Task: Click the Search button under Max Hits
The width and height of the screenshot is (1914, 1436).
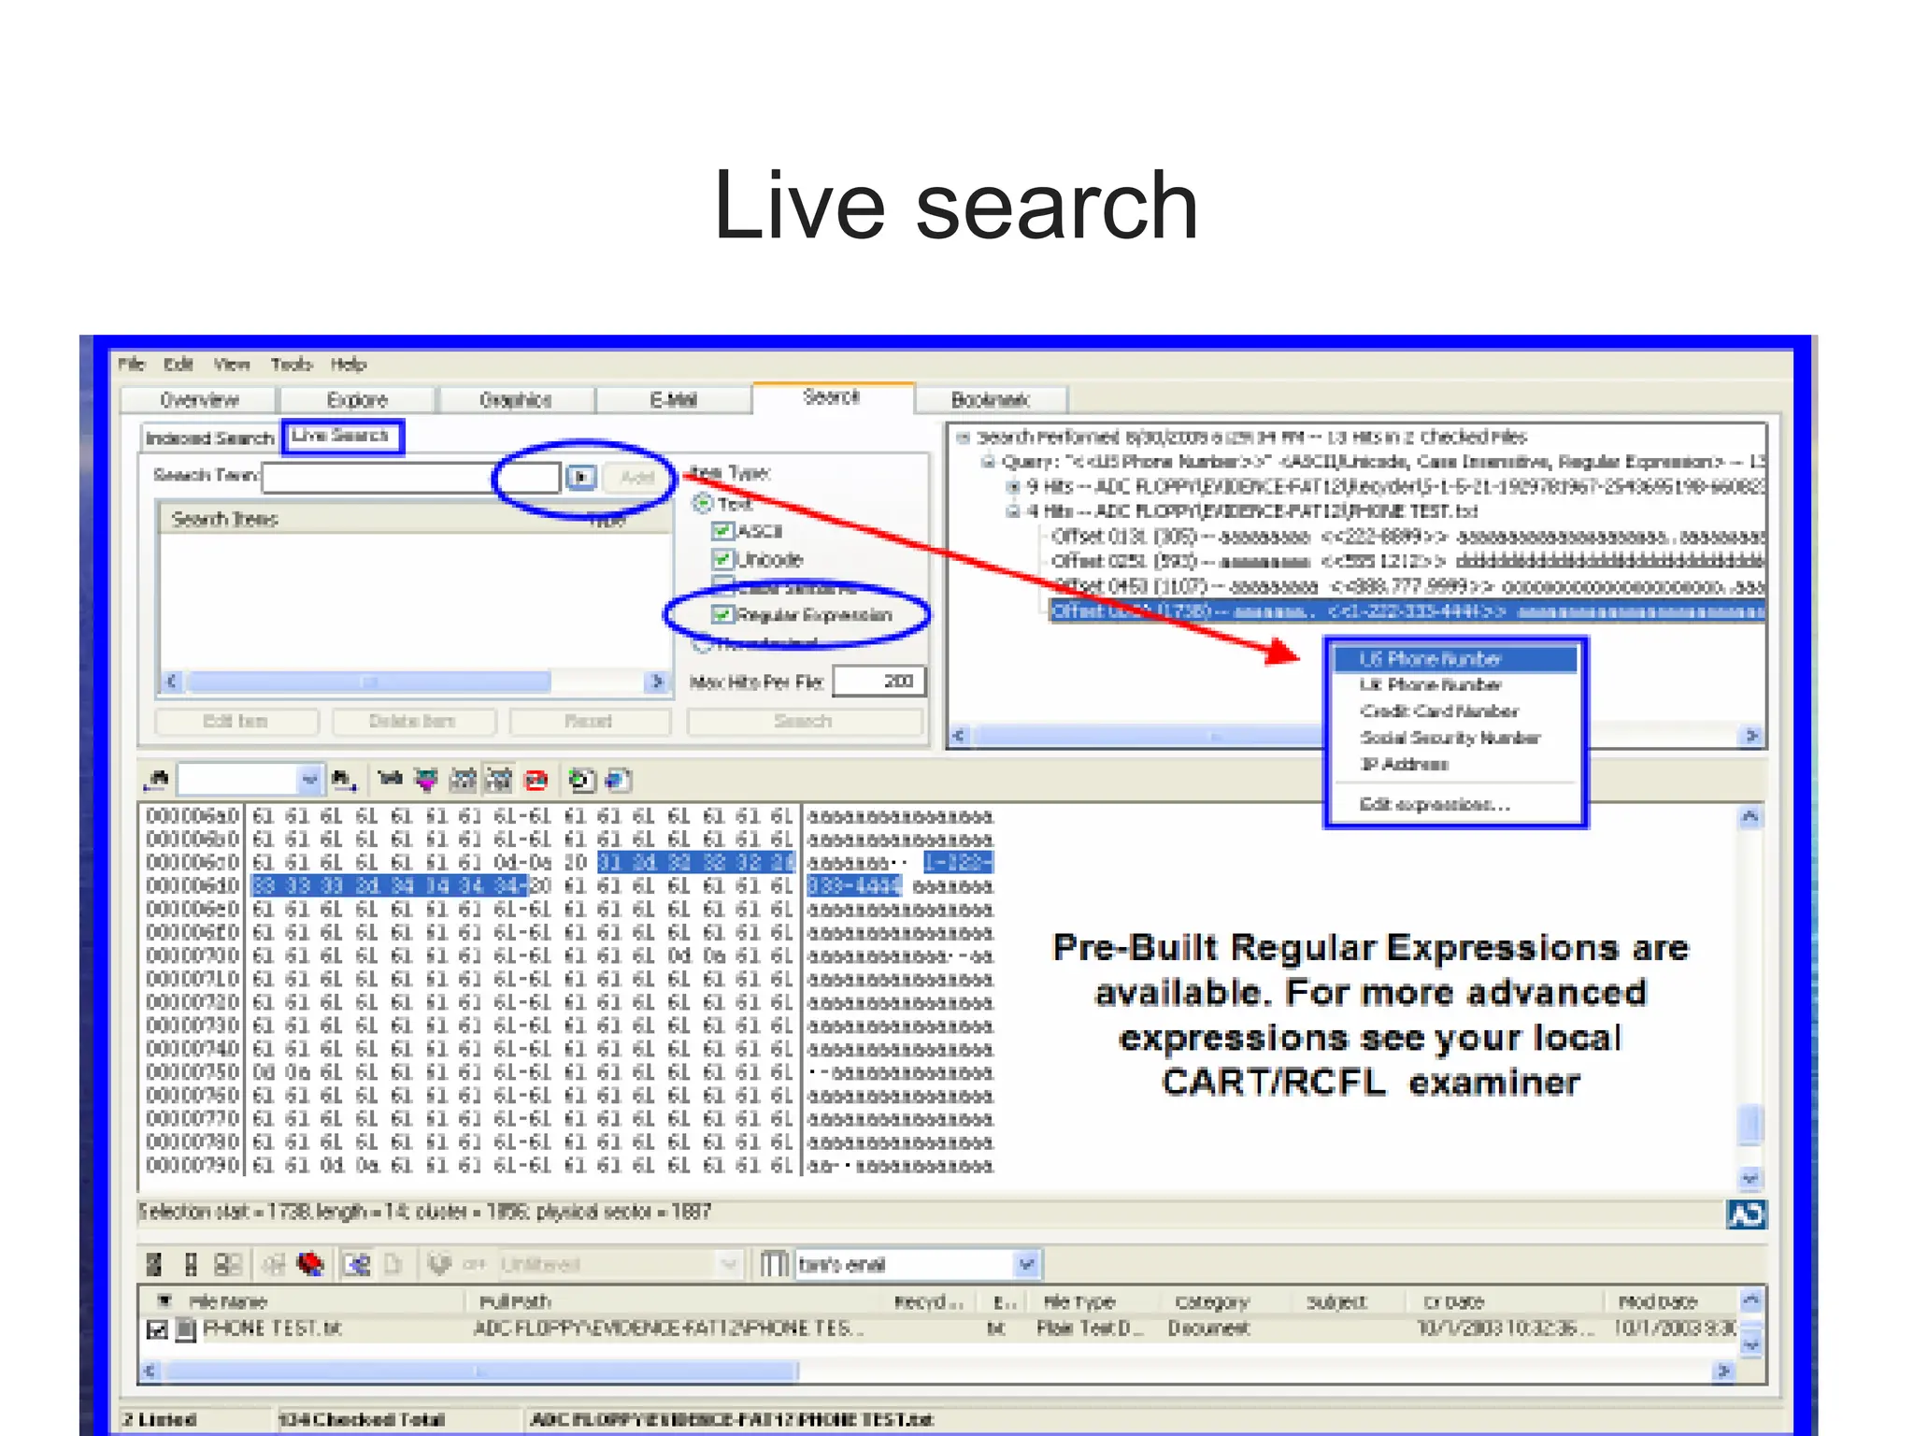Action: tap(804, 721)
